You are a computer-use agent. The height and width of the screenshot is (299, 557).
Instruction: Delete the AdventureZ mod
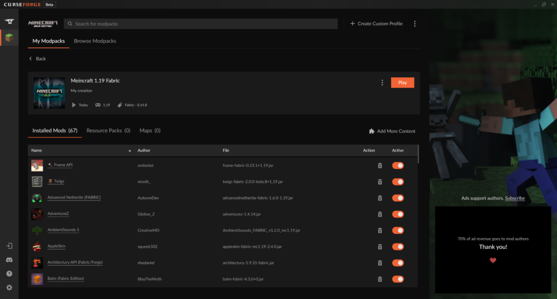380,214
